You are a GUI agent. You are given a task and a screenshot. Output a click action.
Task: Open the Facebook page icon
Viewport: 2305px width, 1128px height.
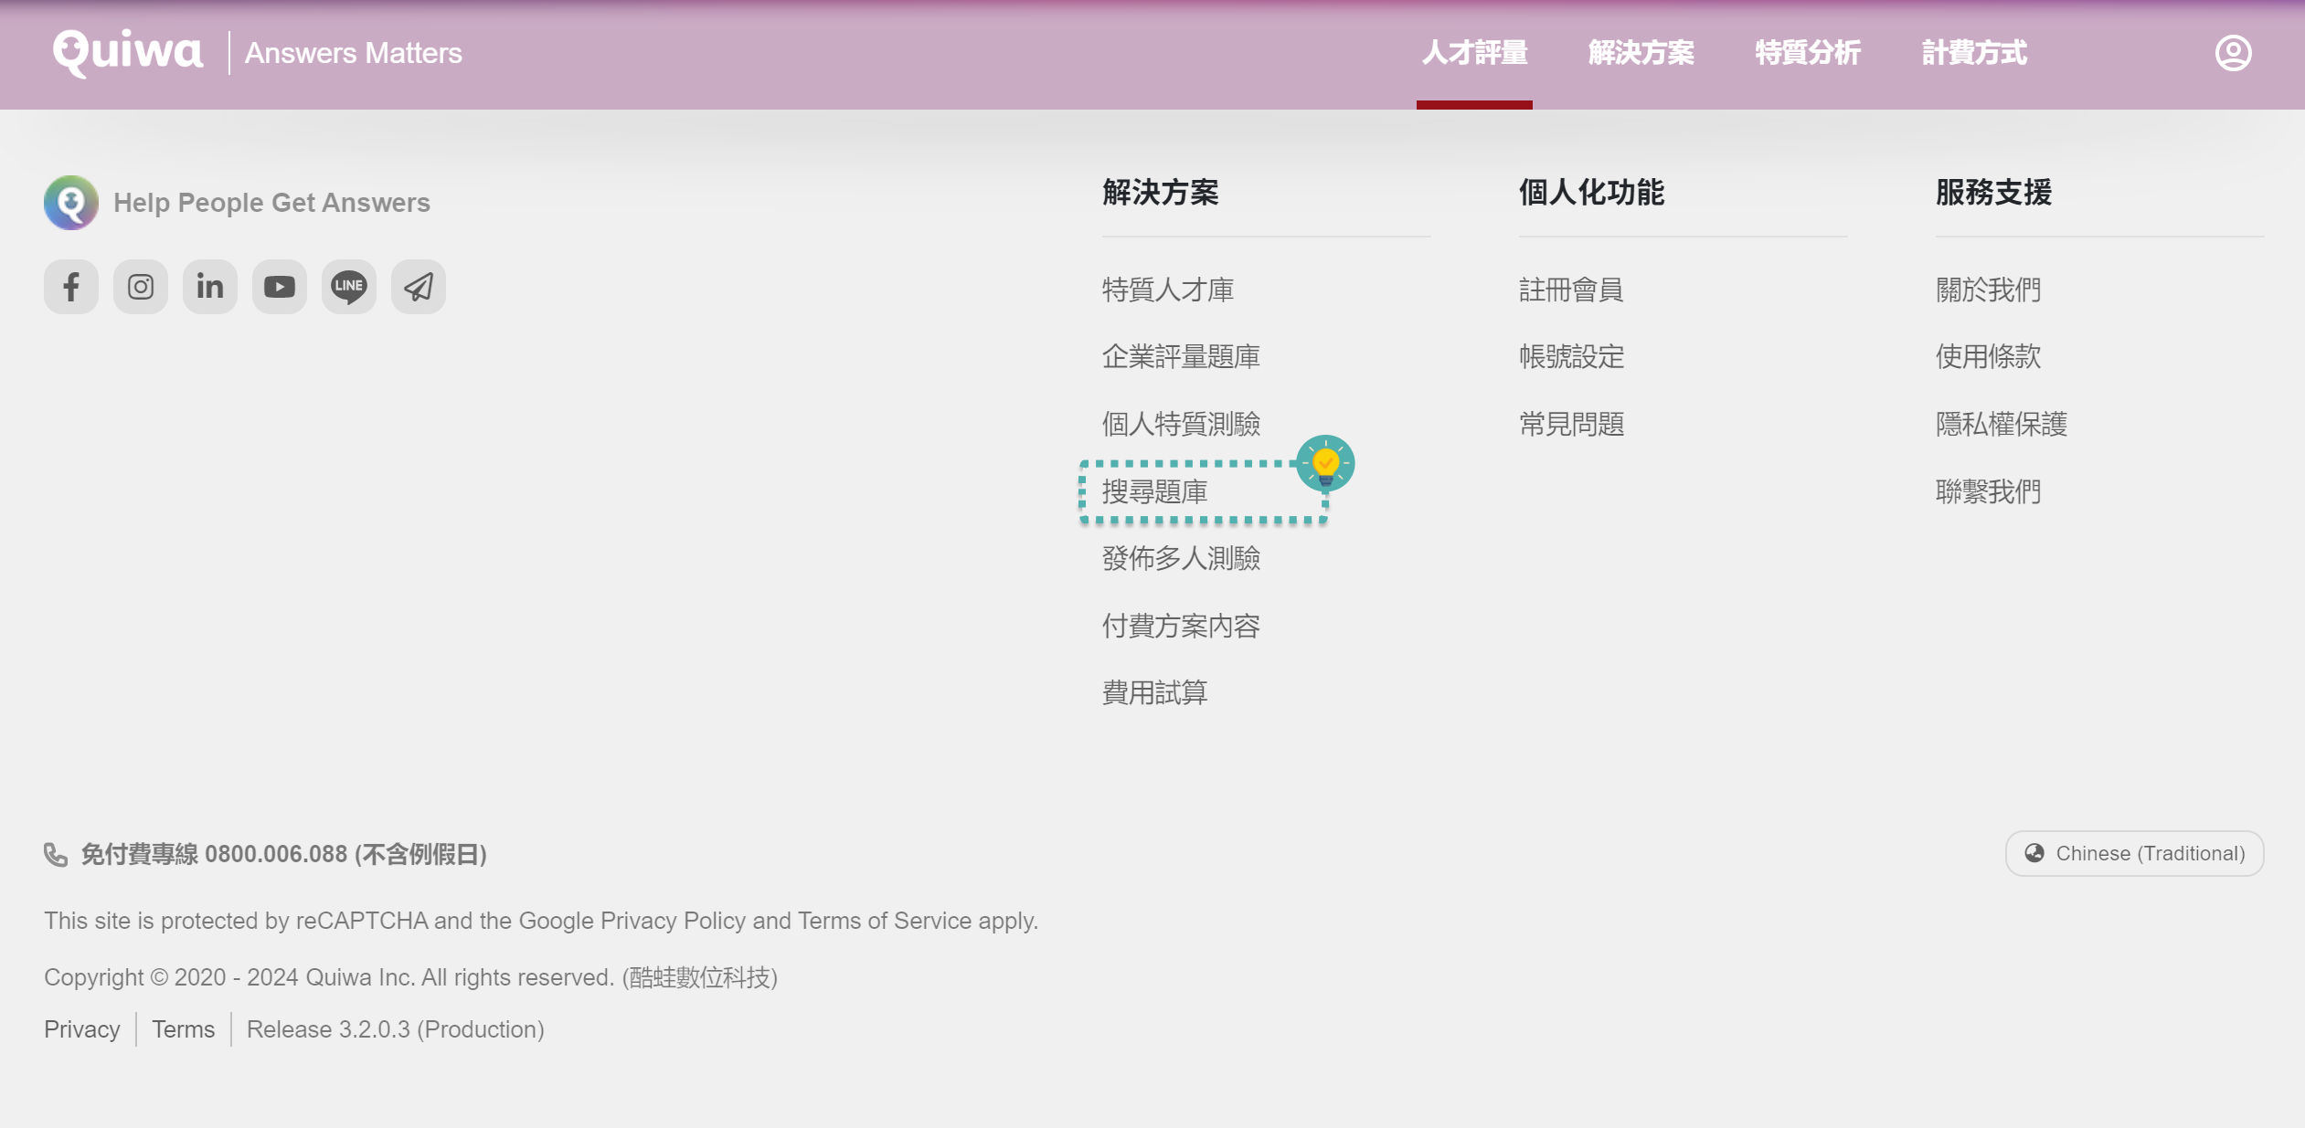point(70,286)
